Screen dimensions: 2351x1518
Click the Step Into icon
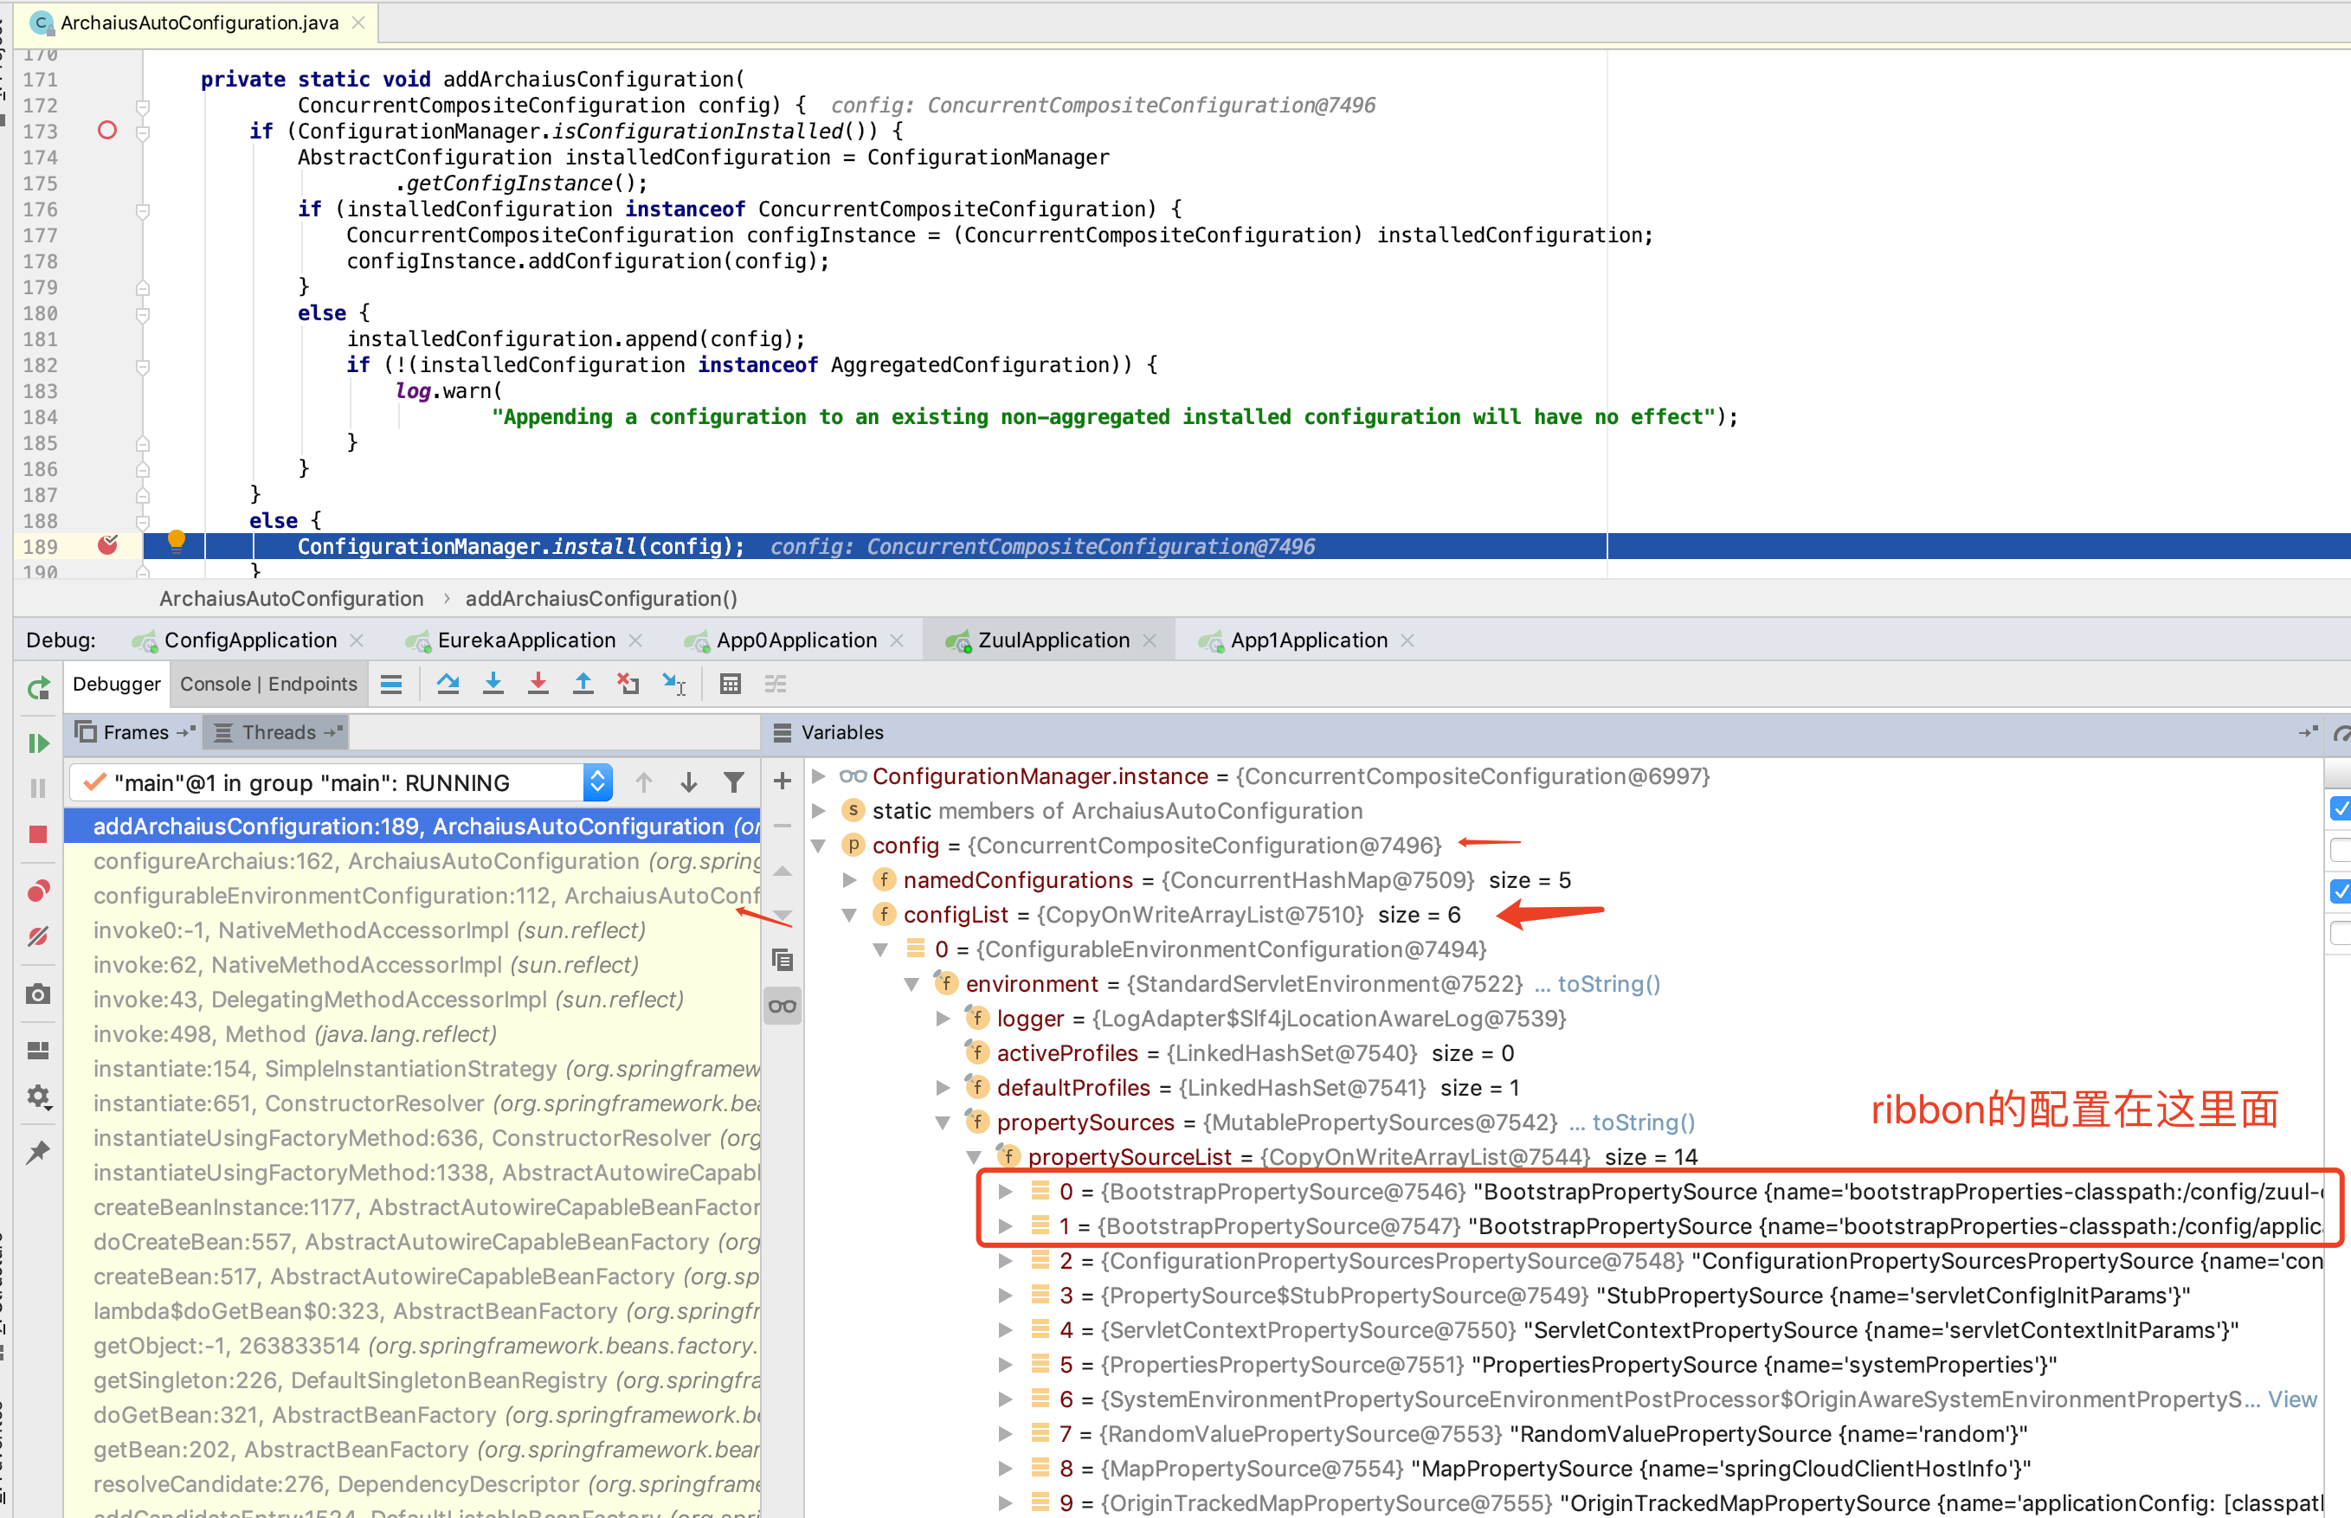click(x=493, y=683)
